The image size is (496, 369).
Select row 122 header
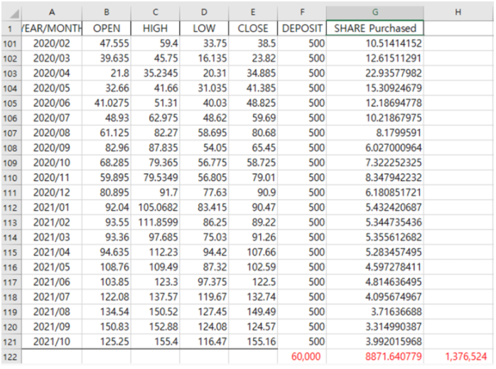tap(11, 357)
